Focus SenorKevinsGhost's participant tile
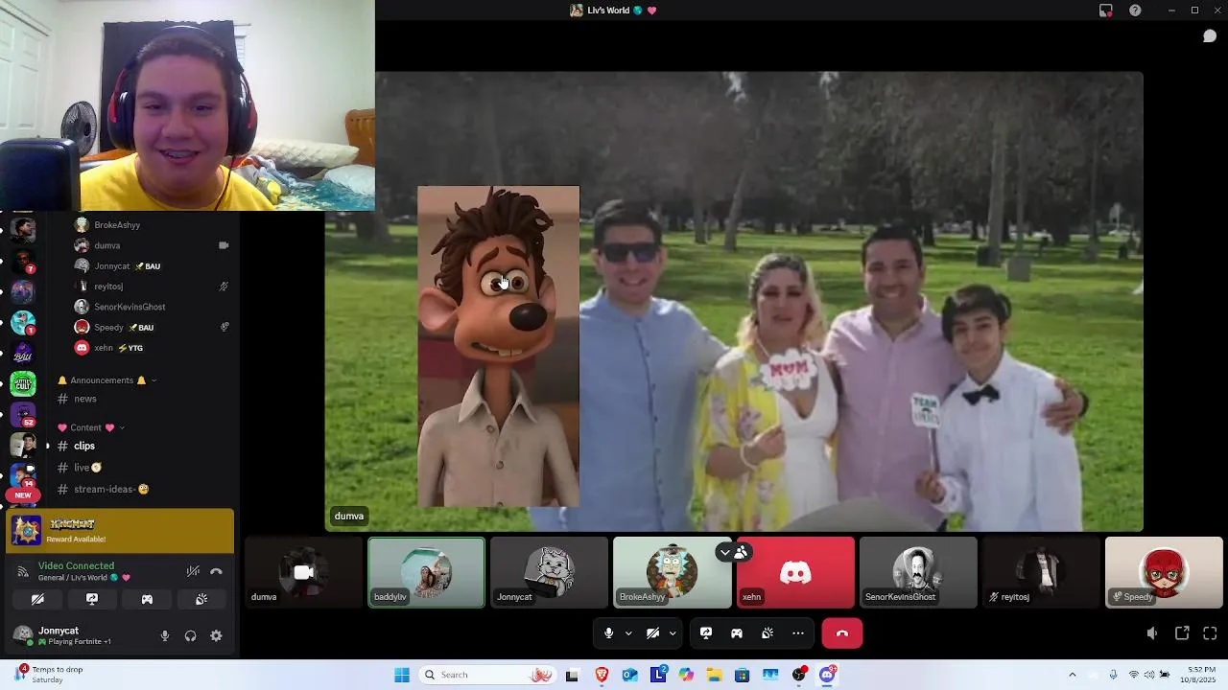The height and width of the screenshot is (690, 1228). pos(917,572)
